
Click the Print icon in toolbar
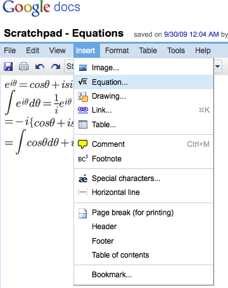pos(23,66)
